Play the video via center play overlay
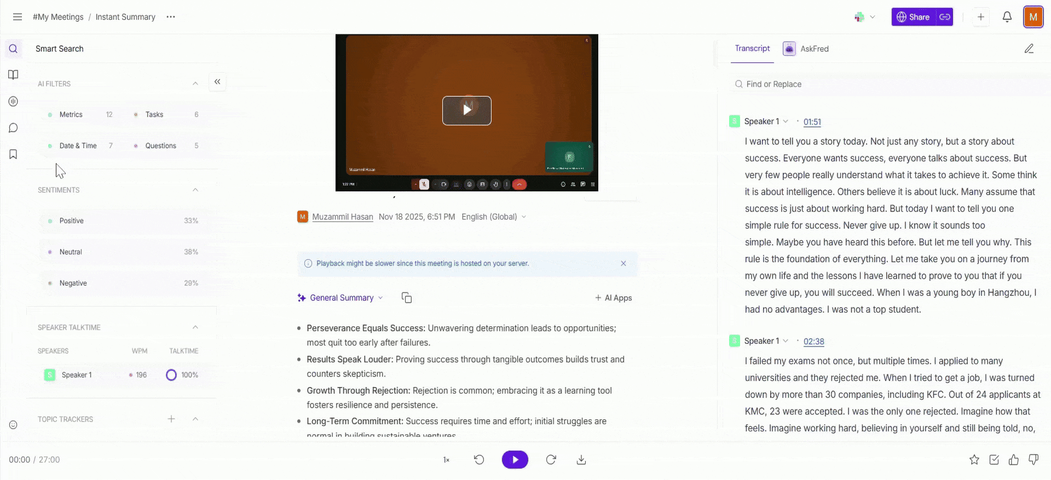The image size is (1051, 480). coord(467,110)
